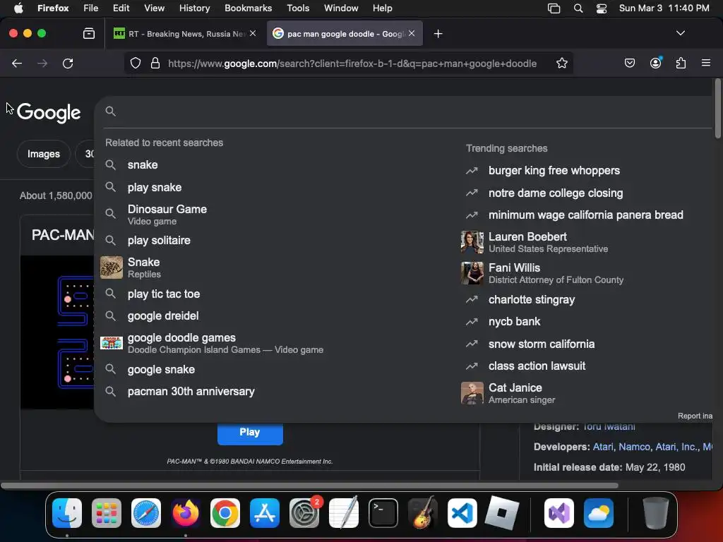The width and height of the screenshot is (723, 542).
Task: Choose the 'google dreidel' suggestion
Action: coord(163,315)
